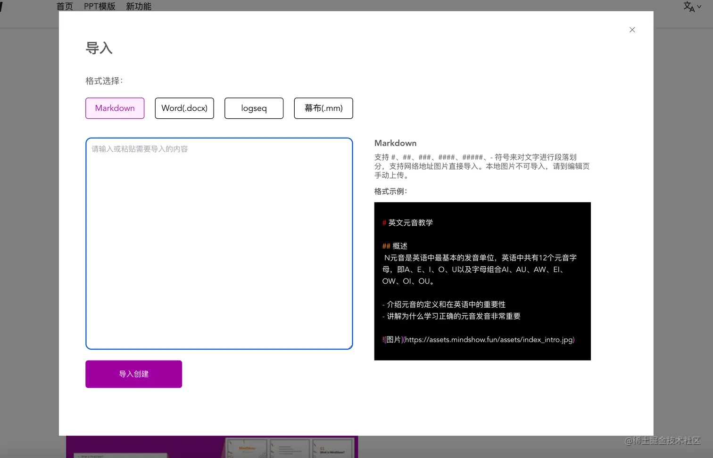The height and width of the screenshot is (458, 713).
Task: Select the Markdown format option
Action: point(115,108)
